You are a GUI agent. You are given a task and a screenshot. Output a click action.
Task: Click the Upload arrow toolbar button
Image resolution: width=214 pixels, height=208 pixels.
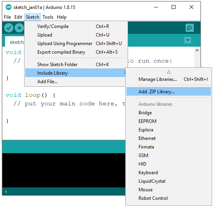(19, 28)
